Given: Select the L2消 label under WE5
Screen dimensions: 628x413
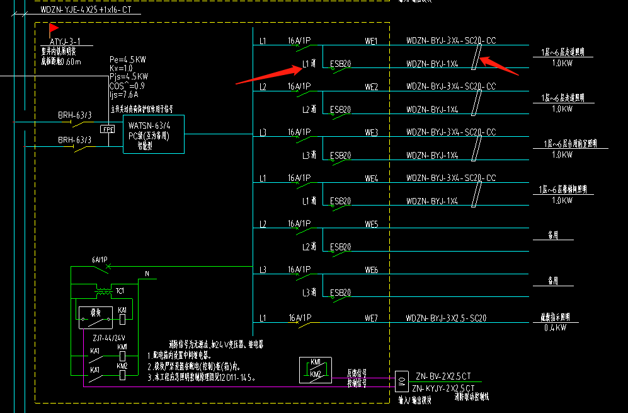Looking at the screenshot, I should 309,247.
